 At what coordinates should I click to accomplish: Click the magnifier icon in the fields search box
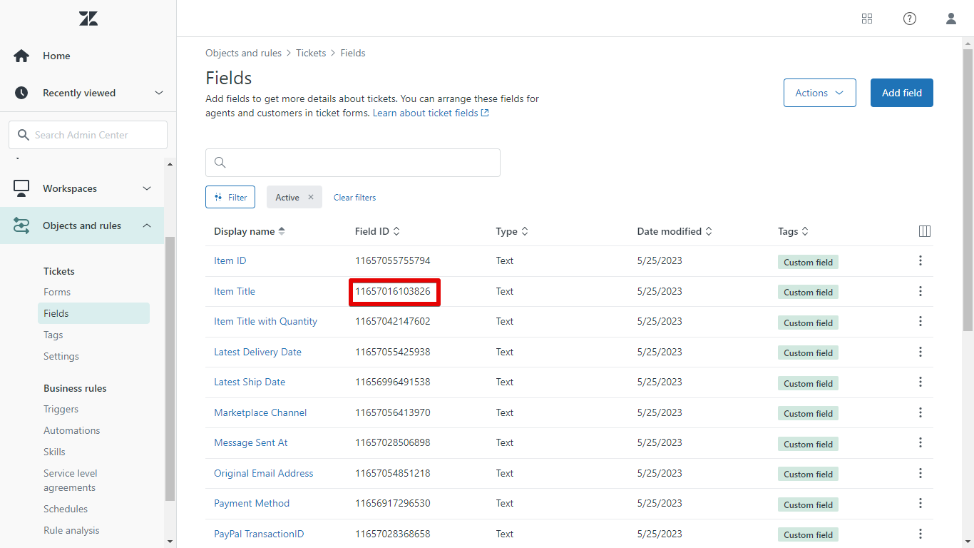click(220, 163)
